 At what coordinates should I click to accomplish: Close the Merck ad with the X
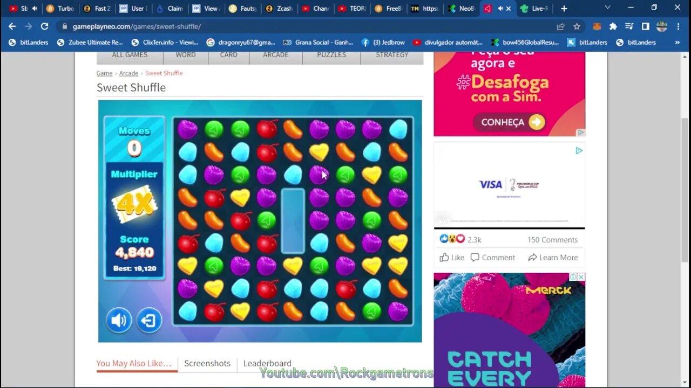(581, 277)
